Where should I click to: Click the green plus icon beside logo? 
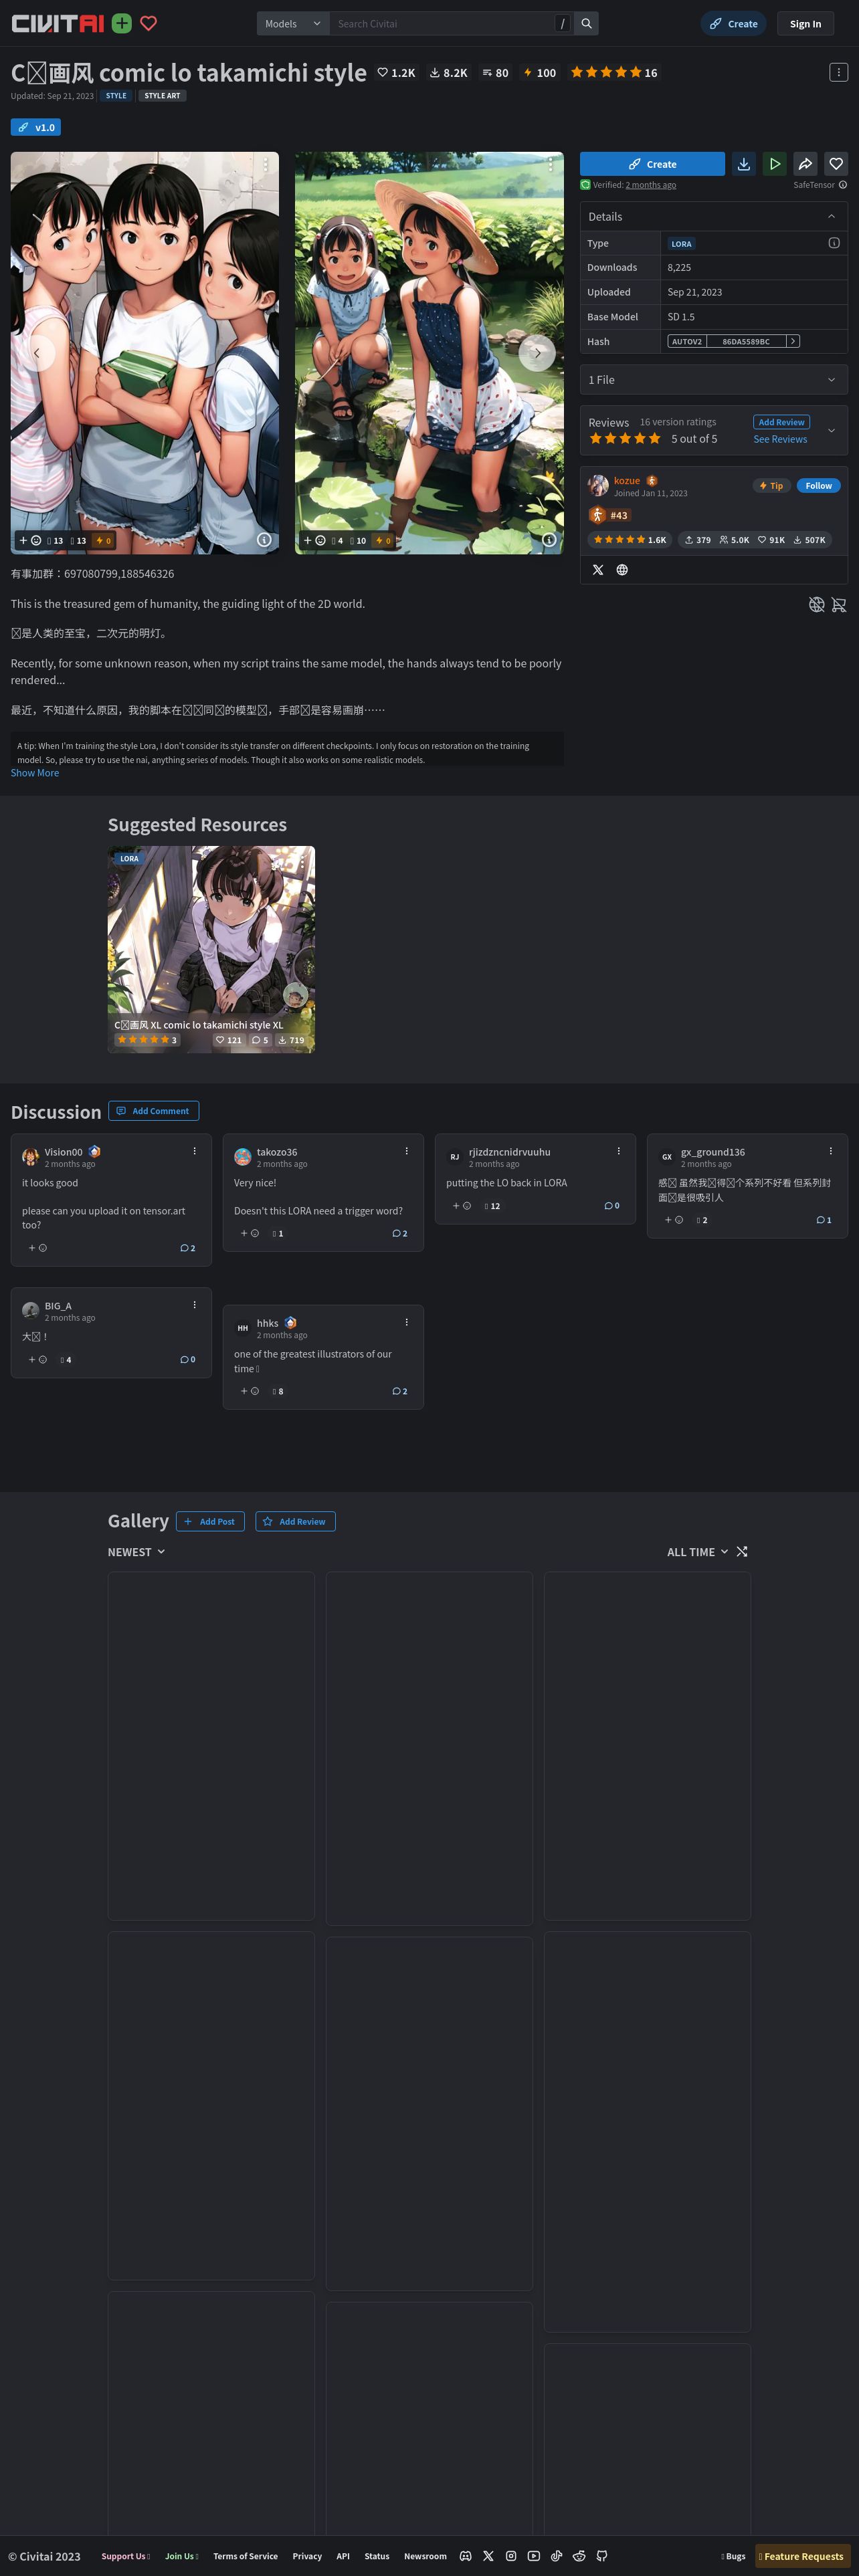tap(122, 23)
